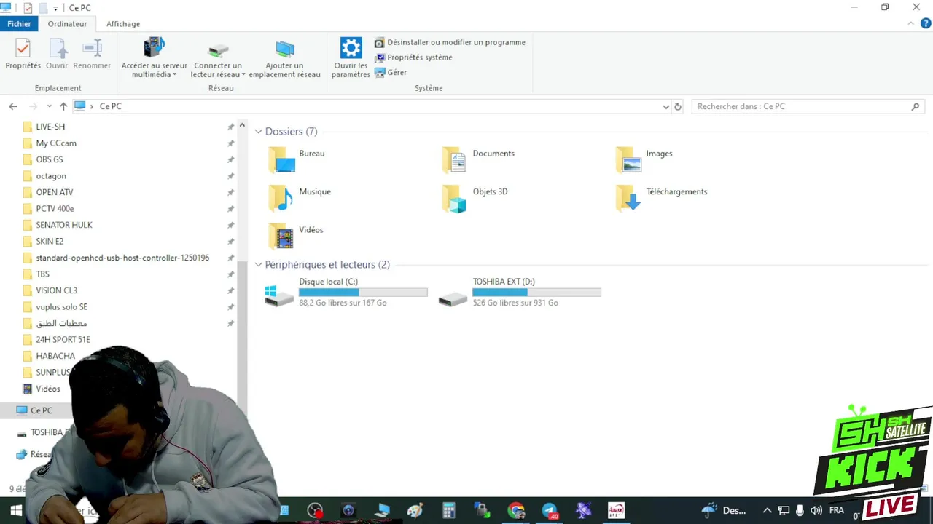Click FRA language indicator
This screenshot has height=524, width=933.
click(836, 510)
